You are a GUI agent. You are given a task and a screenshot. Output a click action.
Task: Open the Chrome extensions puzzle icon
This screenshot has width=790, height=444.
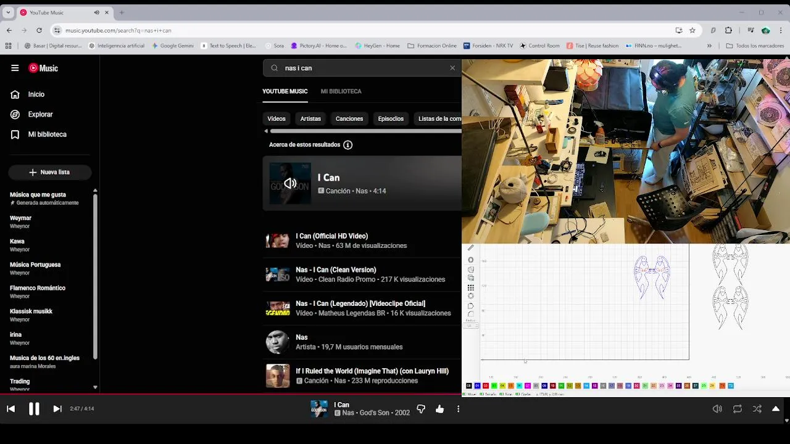(x=729, y=30)
